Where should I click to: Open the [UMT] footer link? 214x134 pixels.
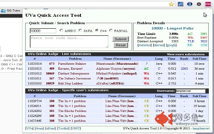[76, 128]
